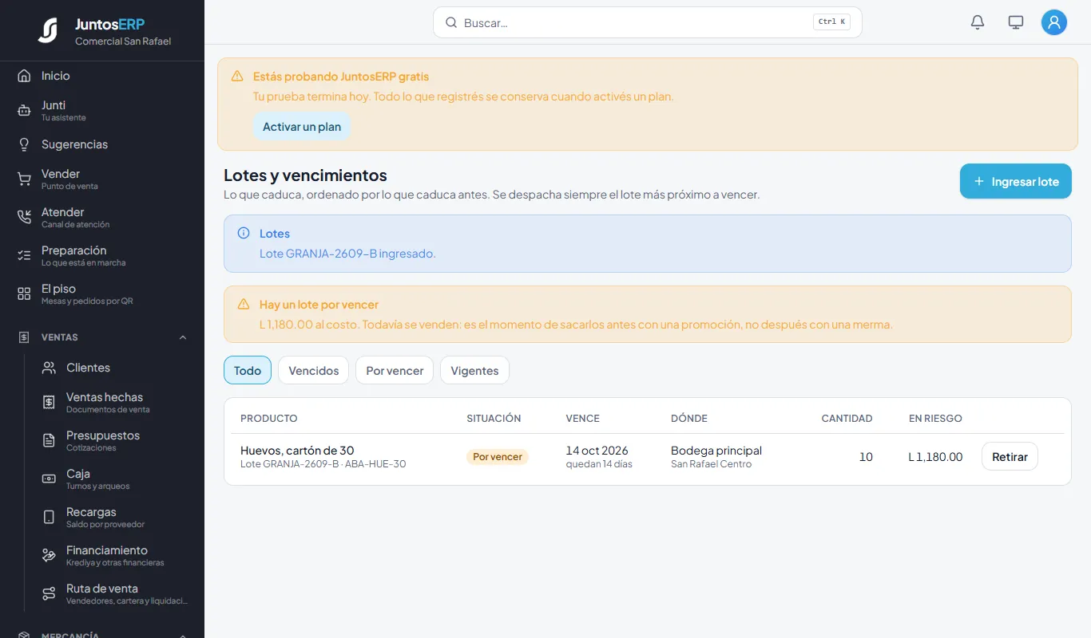Click the El piso grid icon
1091x638 pixels.
coord(24,294)
